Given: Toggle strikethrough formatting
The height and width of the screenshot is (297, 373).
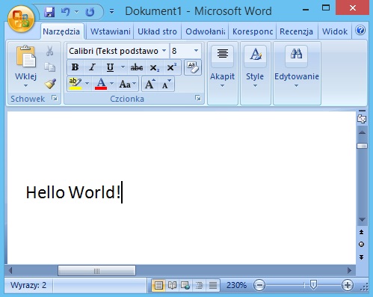Looking at the screenshot, I should (x=137, y=67).
